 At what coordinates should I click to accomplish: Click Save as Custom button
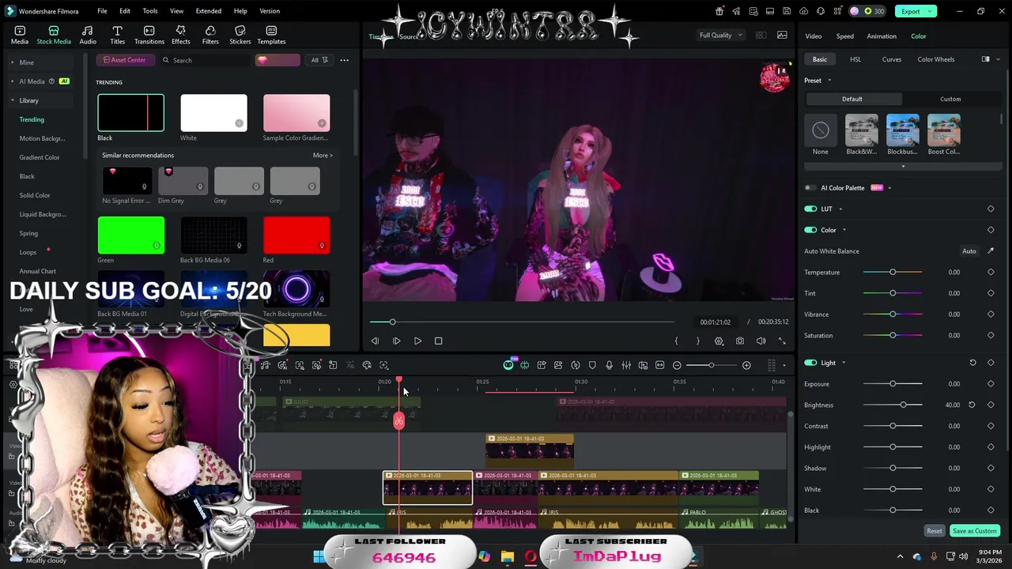click(974, 531)
